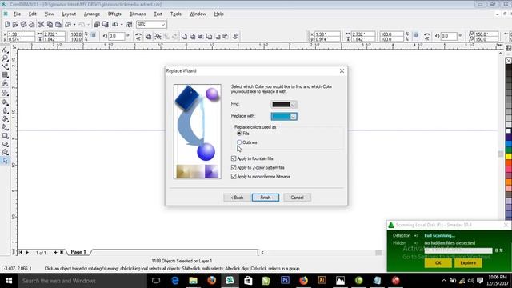Show hidden system tray icons
This screenshot has width=512, height=288.
[443, 281]
